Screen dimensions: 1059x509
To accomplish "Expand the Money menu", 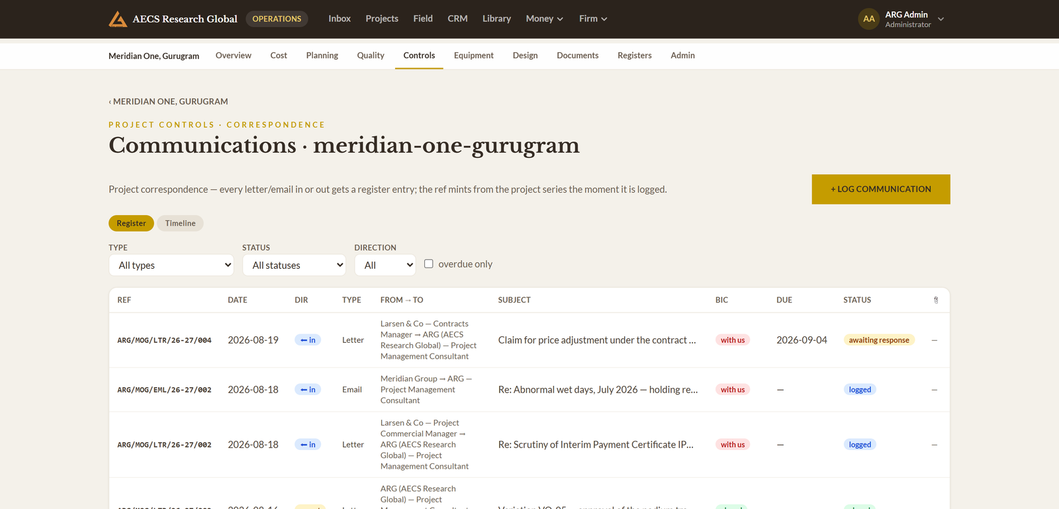I will tap(544, 19).
